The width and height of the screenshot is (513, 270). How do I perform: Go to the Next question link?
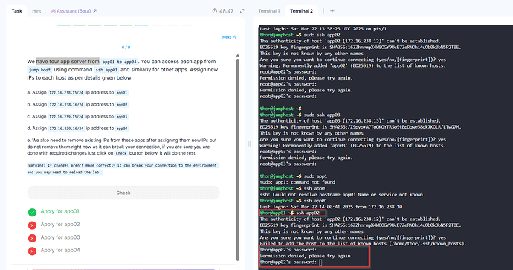click(229, 37)
